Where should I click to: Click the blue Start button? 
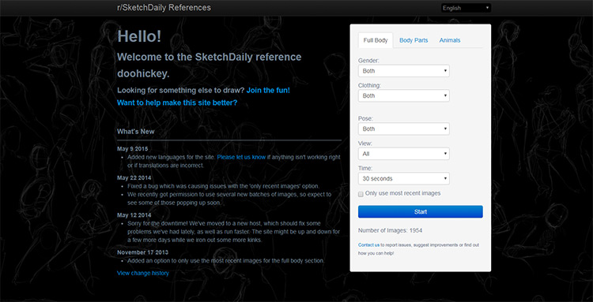click(x=420, y=211)
